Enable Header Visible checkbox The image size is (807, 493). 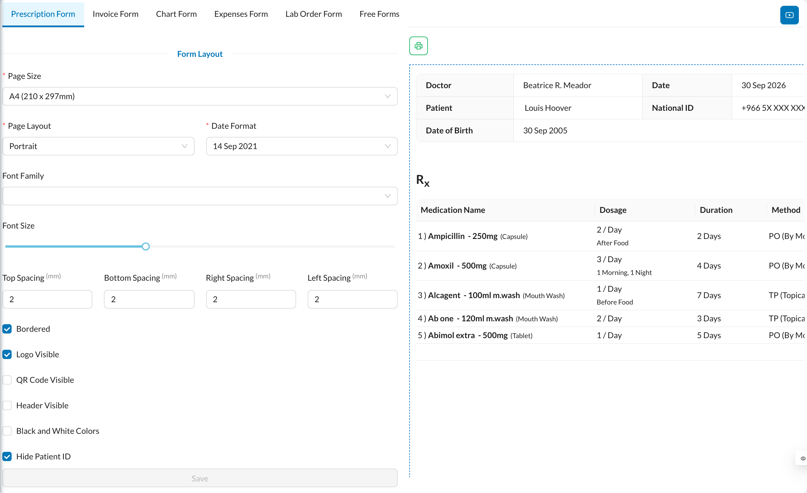coord(7,405)
